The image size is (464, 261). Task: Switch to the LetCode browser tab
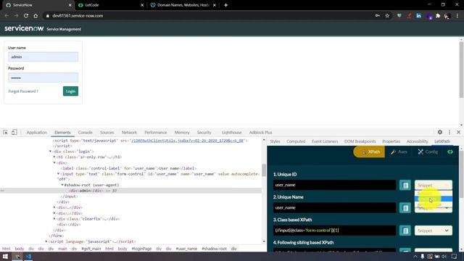(x=111, y=5)
